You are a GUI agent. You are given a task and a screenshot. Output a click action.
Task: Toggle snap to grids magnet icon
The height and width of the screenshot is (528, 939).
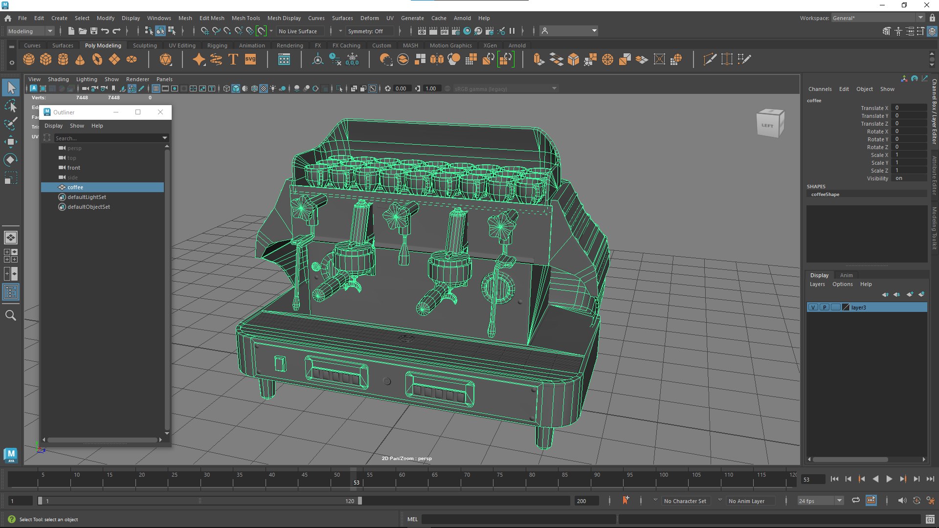tap(204, 31)
